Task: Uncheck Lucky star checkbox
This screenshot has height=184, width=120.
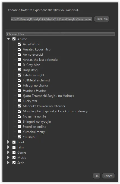Action: pos(19,101)
